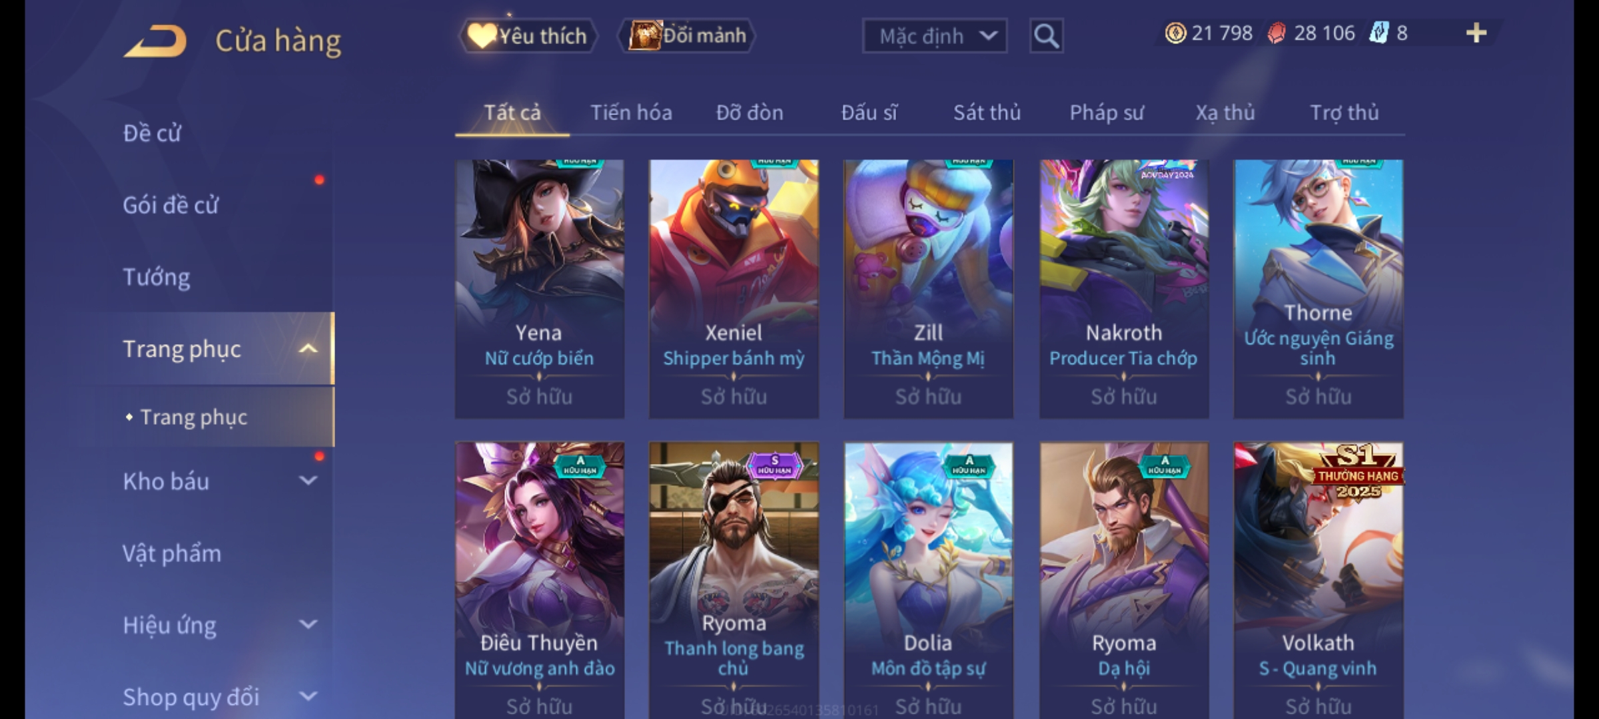Open the Tướng sidebar menu

[x=156, y=277]
